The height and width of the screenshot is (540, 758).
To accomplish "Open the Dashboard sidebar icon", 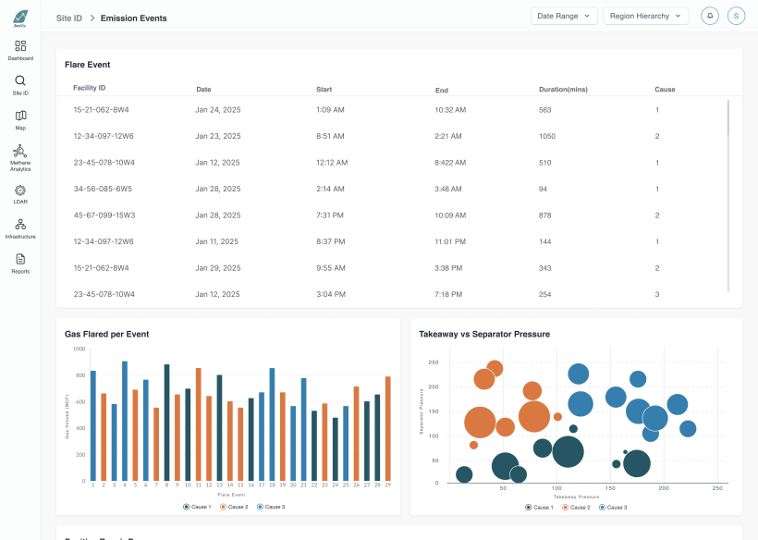I will (20, 46).
